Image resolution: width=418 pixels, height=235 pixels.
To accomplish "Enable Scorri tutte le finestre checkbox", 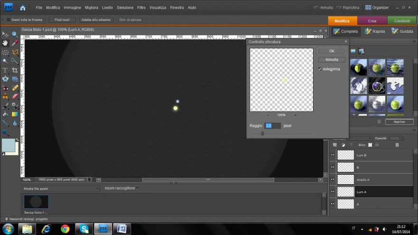I will (9, 19).
